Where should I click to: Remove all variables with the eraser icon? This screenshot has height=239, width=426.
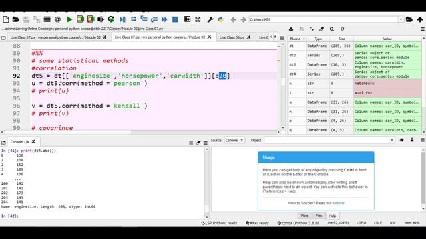coord(321,29)
